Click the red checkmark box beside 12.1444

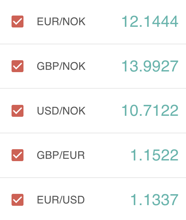(17, 21)
